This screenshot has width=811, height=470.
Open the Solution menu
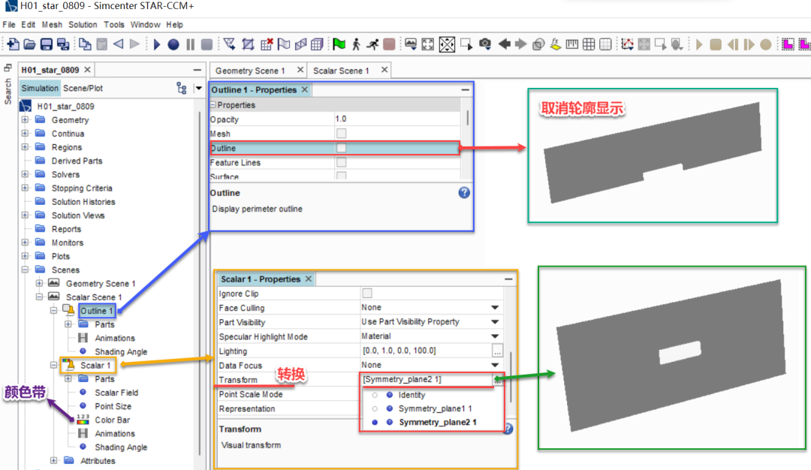(83, 25)
